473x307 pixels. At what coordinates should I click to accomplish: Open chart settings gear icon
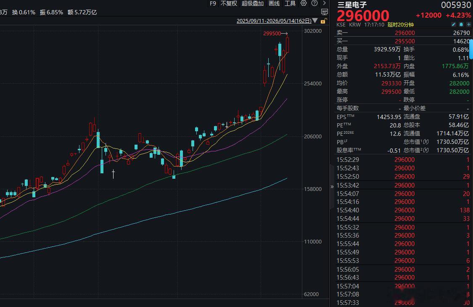[304, 3]
